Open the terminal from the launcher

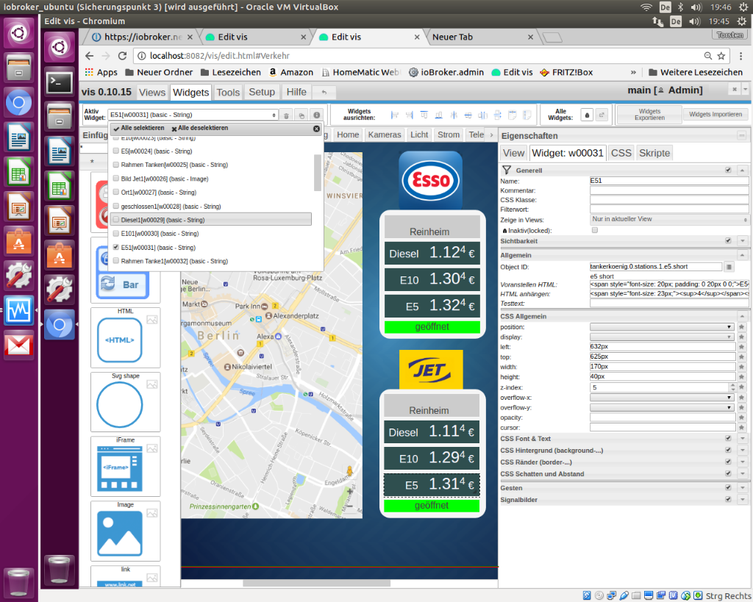point(60,82)
